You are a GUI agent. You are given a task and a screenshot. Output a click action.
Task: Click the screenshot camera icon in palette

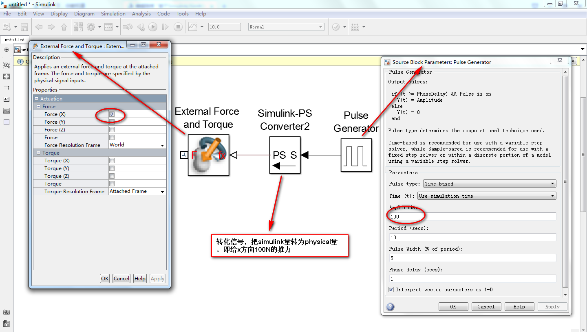click(7, 312)
